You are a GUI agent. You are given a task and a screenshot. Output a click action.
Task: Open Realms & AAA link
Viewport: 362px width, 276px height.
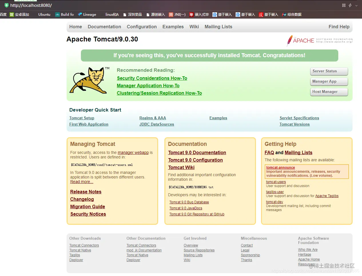coord(152,118)
